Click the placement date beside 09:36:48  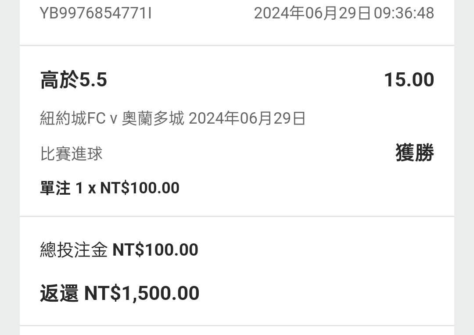tap(312, 13)
